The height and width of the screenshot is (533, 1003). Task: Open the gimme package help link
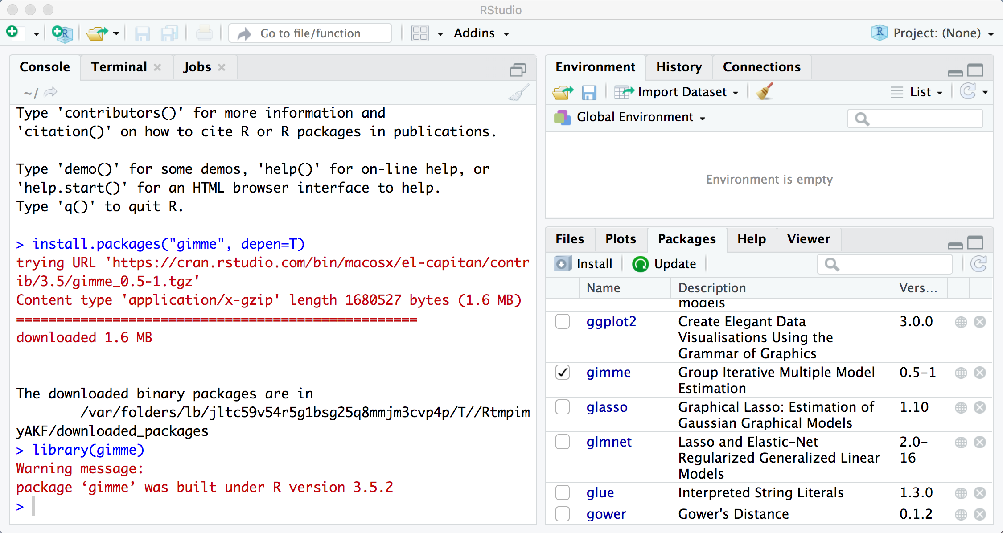point(608,373)
